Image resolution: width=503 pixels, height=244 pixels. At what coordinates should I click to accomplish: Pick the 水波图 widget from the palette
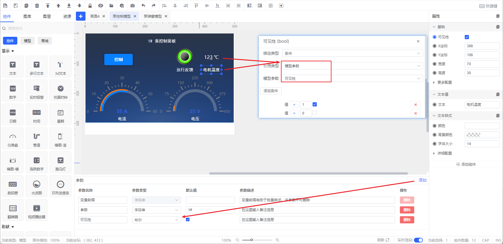coord(36,187)
